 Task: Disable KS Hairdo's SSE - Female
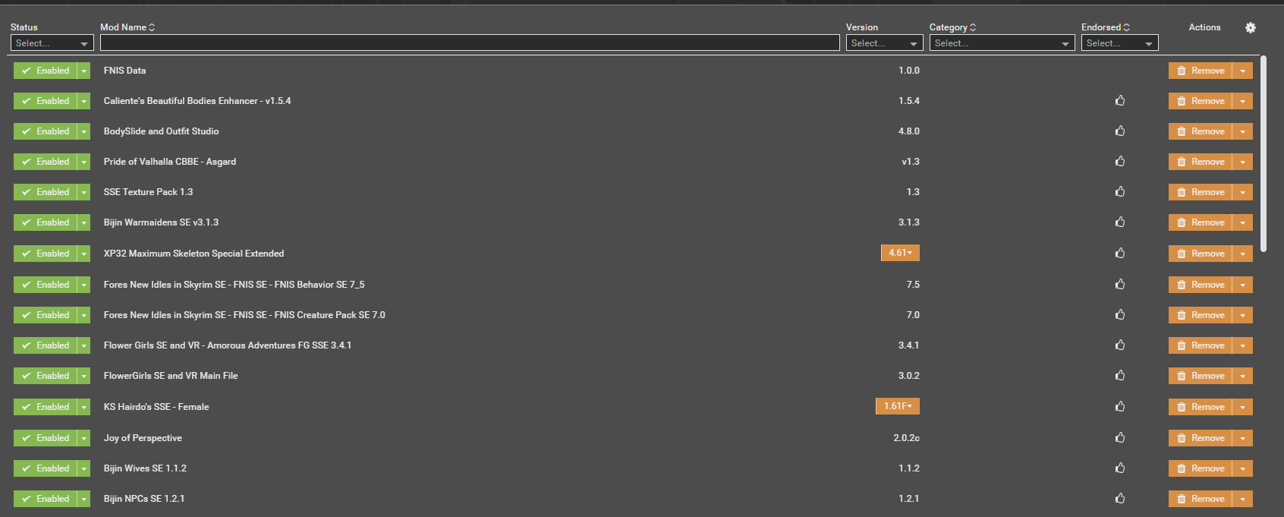click(46, 407)
